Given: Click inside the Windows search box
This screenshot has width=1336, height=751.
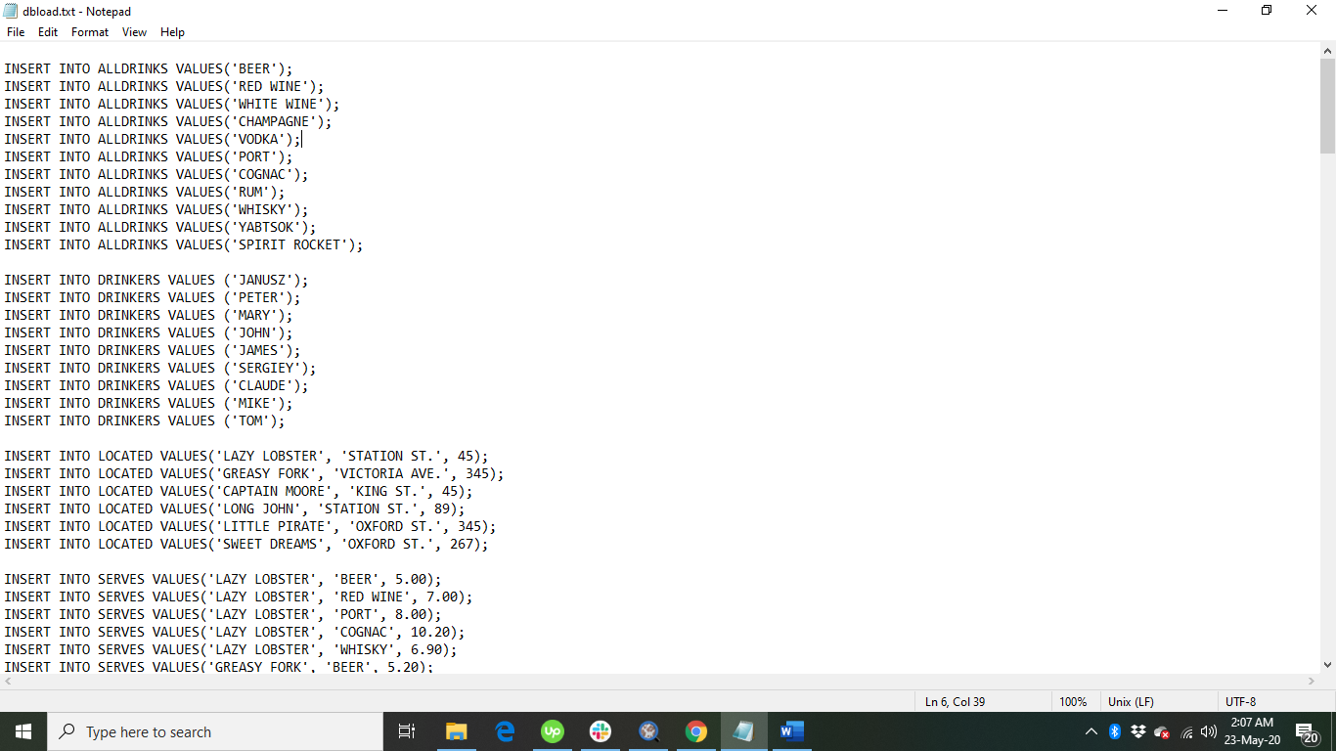Looking at the screenshot, I should tap(215, 730).
